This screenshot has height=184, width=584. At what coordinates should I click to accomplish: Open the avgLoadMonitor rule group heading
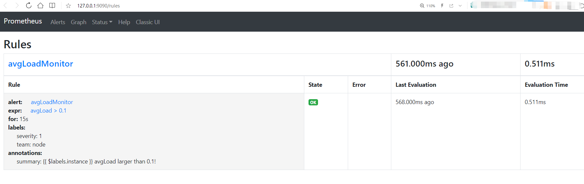coord(41,64)
